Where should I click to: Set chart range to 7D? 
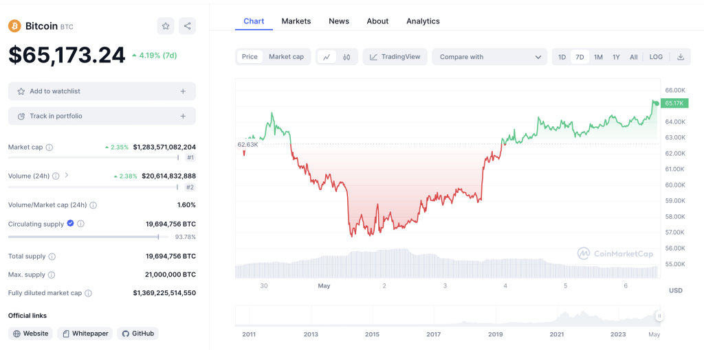(580, 57)
